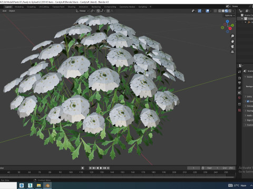253x189 pixels.
Task: Jump to the timeline start
Action: tap(90, 168)
